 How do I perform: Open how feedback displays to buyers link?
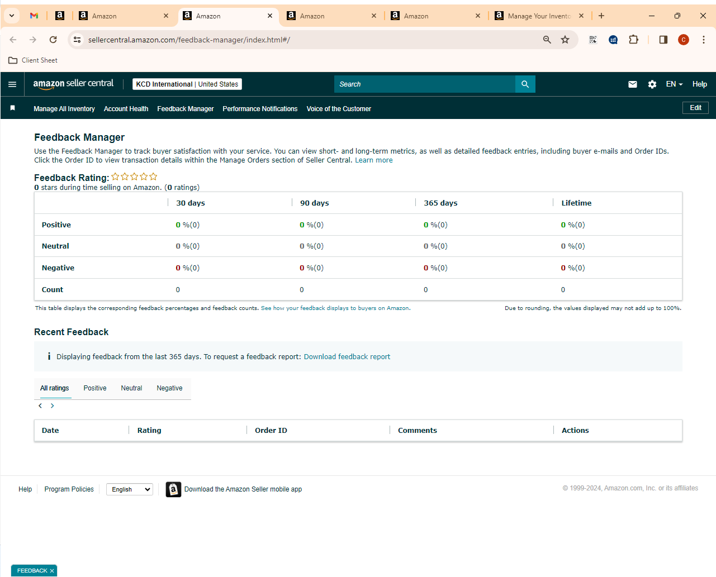335,308
